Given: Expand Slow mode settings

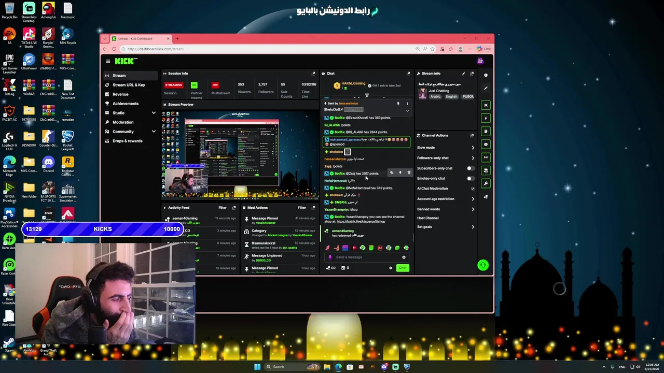Looking at the screenshot, I should click(x=473, y=148).
